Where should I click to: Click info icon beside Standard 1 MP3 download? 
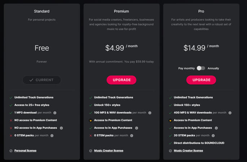[x=55, y=113]
